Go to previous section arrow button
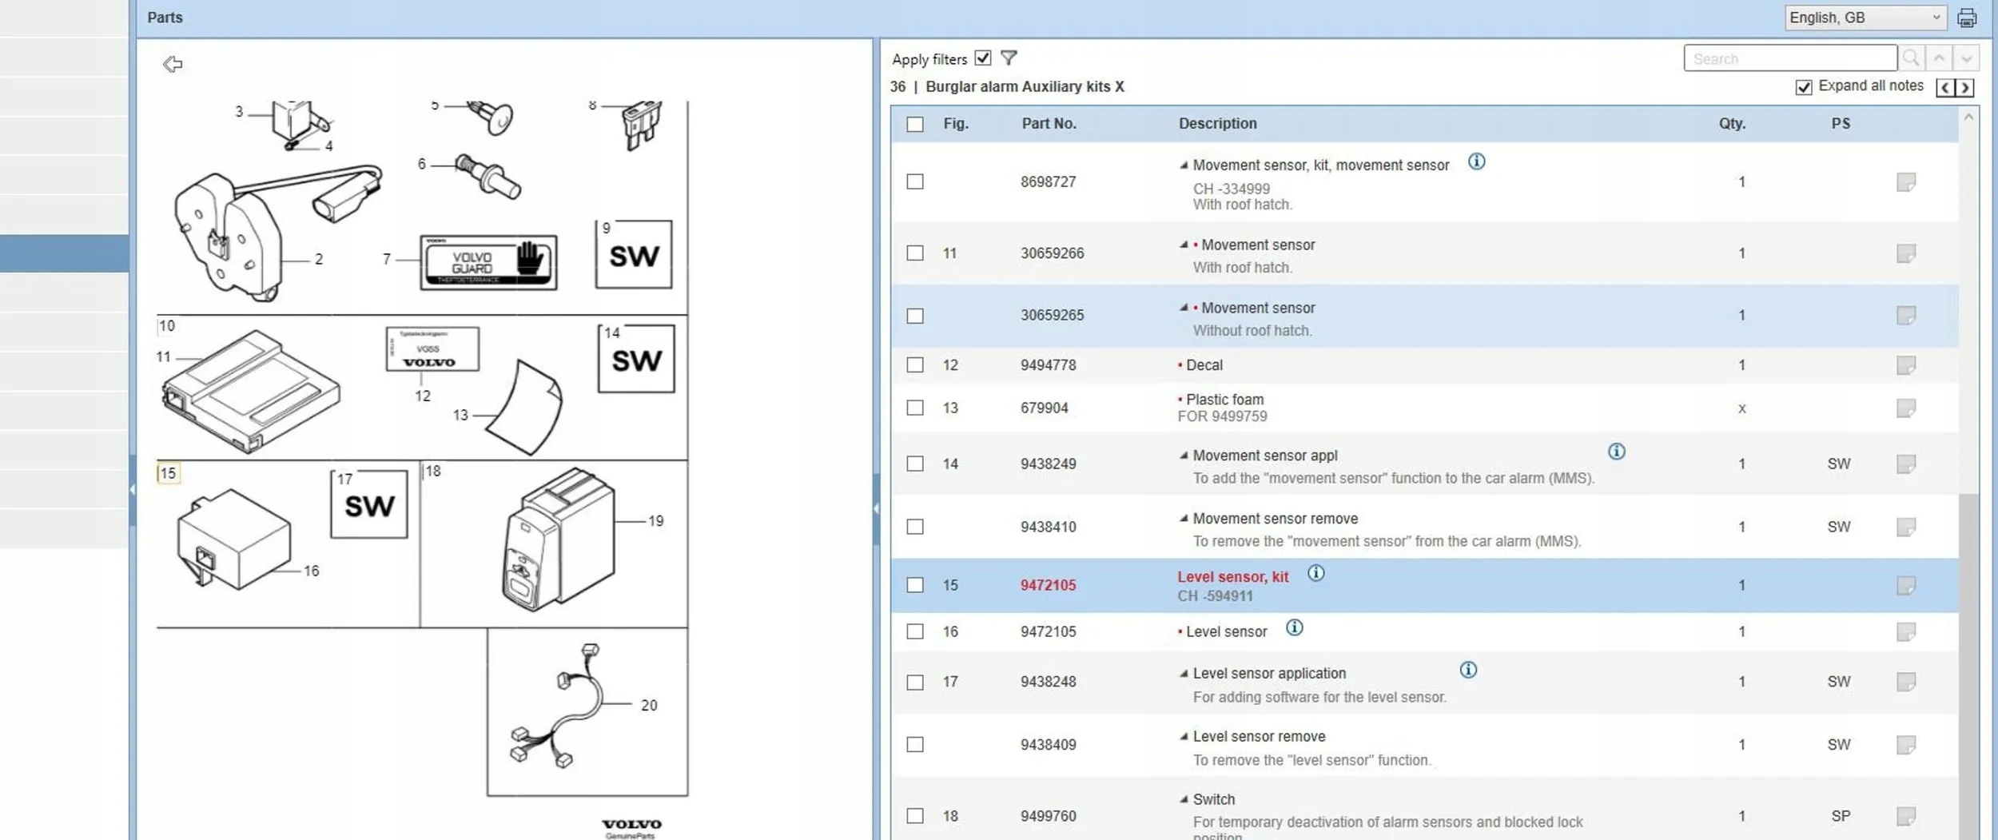Viewport: 1998px width, 840px height. pos(1946,87)
